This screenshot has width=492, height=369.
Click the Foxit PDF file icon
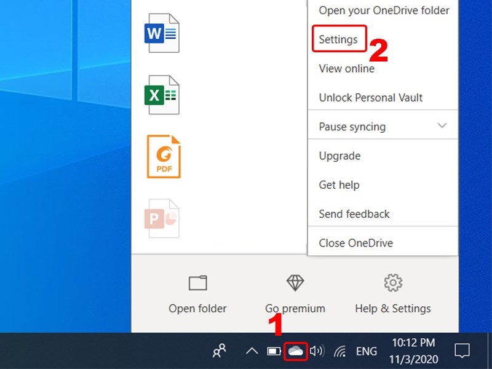(164, 157)
